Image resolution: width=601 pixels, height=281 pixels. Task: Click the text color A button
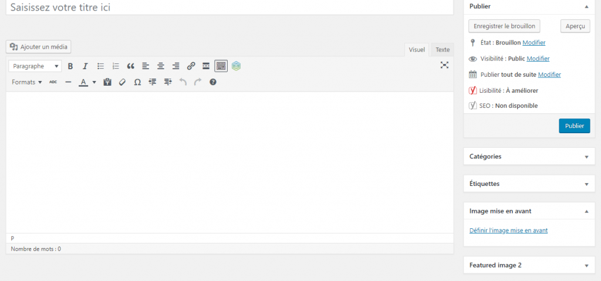(83, 82)
